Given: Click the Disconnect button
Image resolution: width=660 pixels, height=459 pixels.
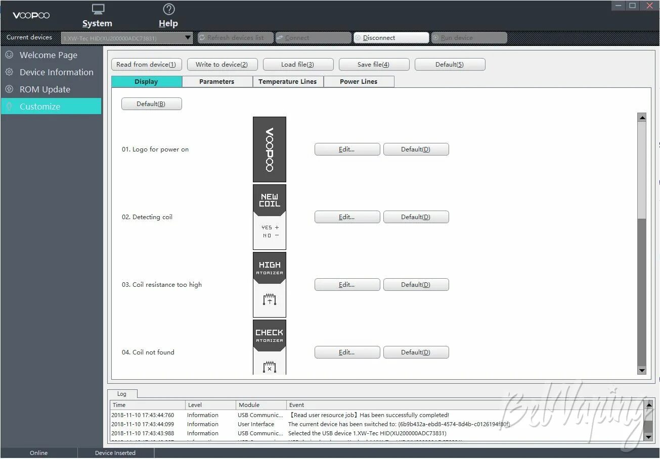Looking at the screenshot, I should pos(391,38).
